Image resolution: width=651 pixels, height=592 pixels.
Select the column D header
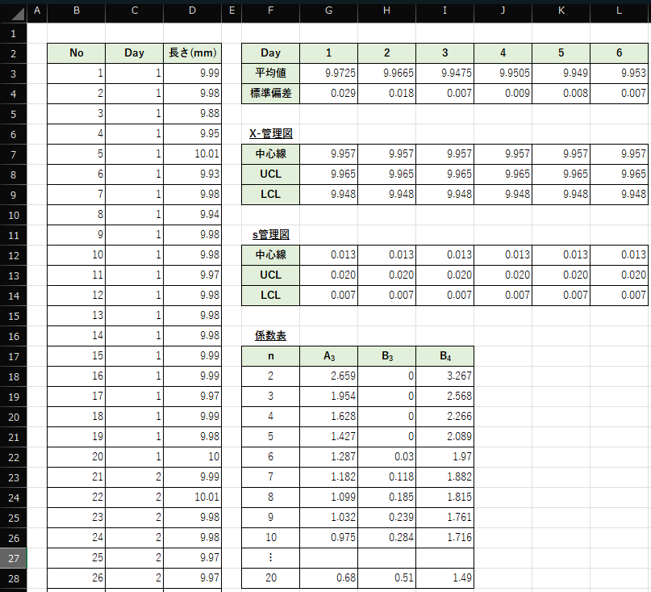[192, 13]
